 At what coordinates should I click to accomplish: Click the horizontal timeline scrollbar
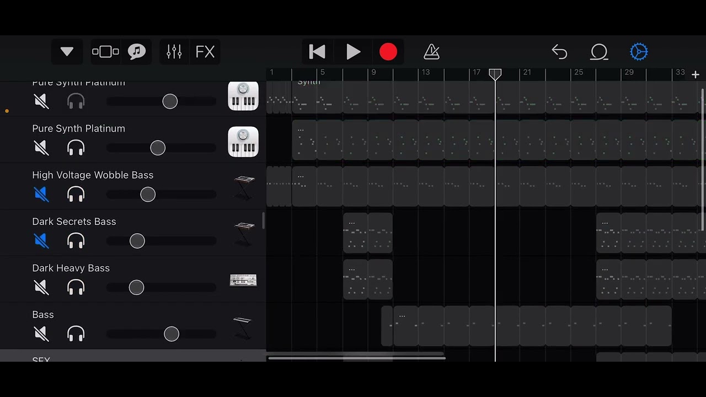pos(356,358)
